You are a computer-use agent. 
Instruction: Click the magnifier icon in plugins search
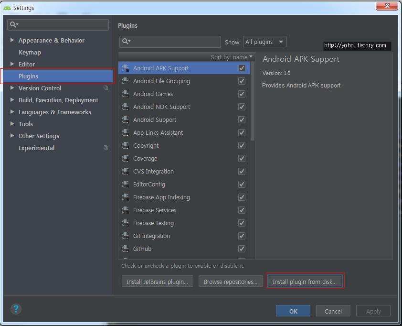pos(126,41)
